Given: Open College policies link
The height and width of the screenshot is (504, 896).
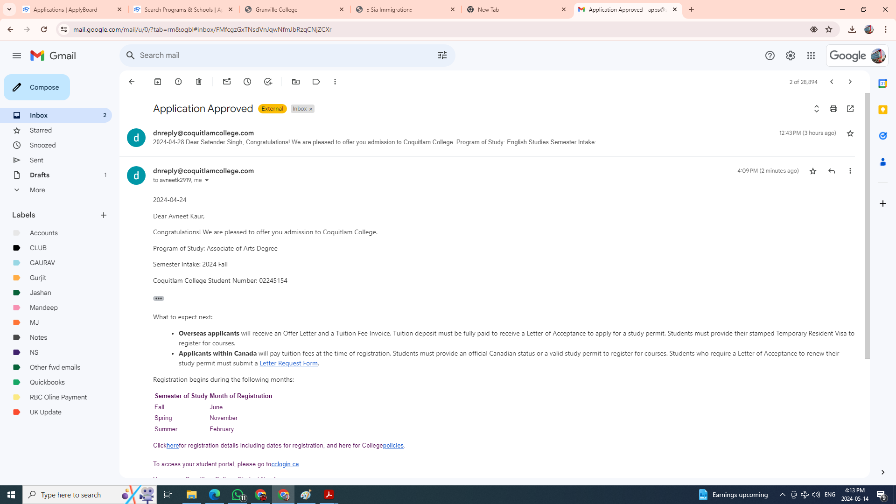Looking at the screenshot, I should coord(393,446).
